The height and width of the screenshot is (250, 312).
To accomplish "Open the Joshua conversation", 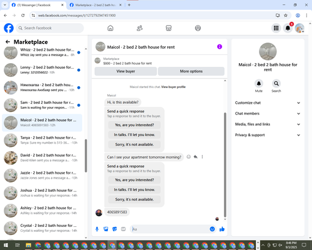I will coord(42,193).
